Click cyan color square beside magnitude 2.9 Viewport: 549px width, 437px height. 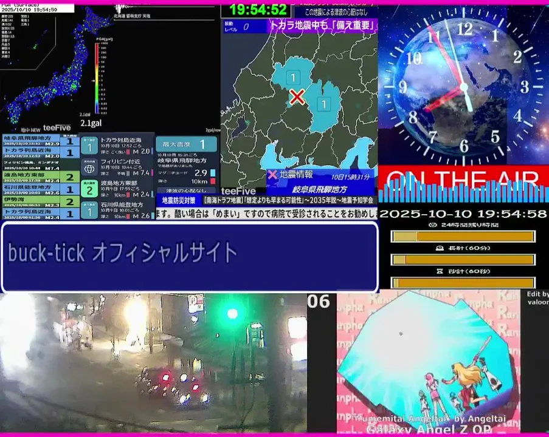point(213,173)
